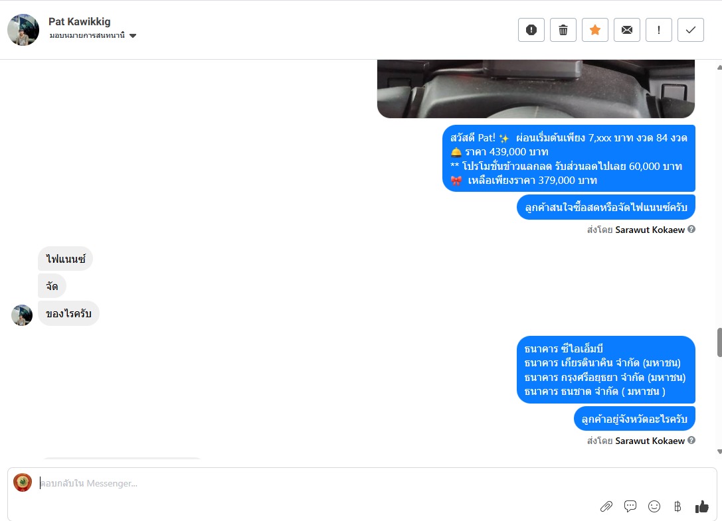The width and height of the screenshot is (722, 521).
Task: Click the exclamation priority flag button
Action: (658, 30)
